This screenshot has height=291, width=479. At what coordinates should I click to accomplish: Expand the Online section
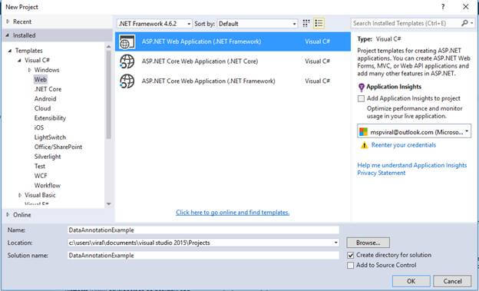[8, 215]
